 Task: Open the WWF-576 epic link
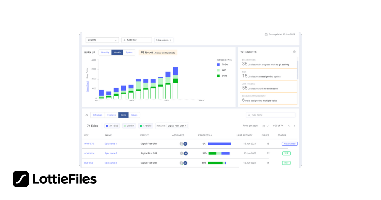coord(89,143)
